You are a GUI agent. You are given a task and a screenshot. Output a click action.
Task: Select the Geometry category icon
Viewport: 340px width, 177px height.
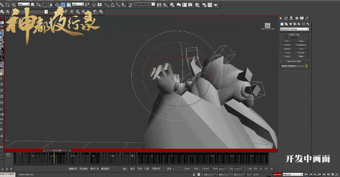pyautogui.click(x=282, y=24)
